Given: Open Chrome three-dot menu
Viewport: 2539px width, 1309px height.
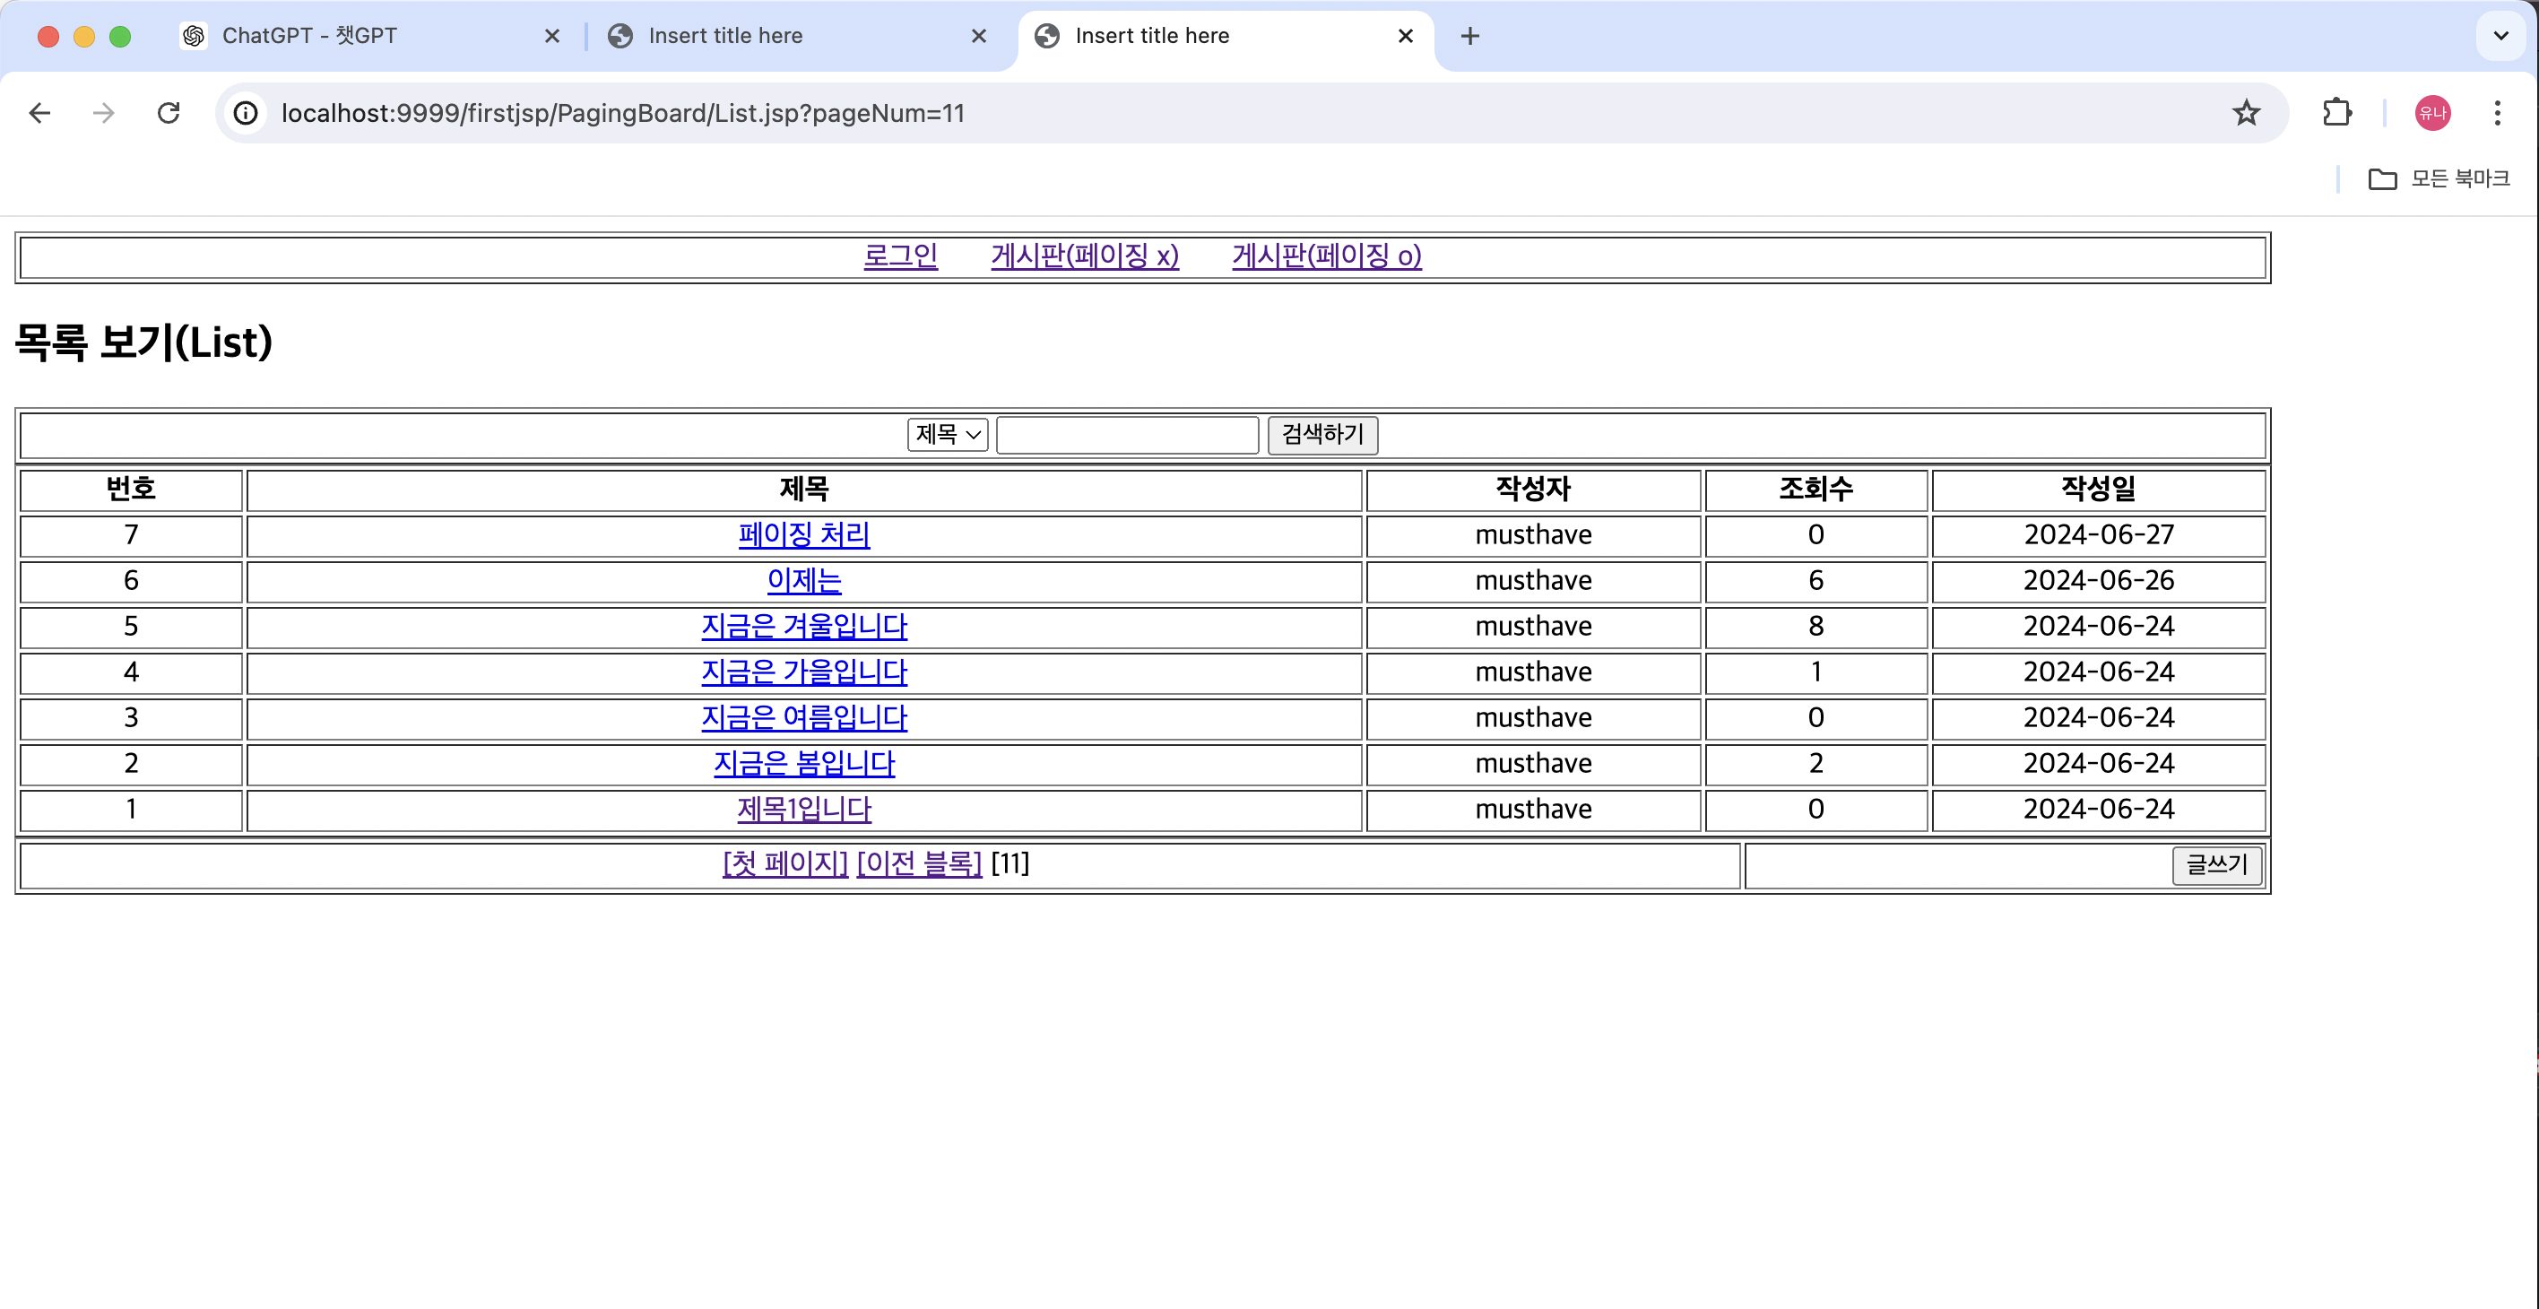Looking at the screenshot, I should click(2497, 113).
